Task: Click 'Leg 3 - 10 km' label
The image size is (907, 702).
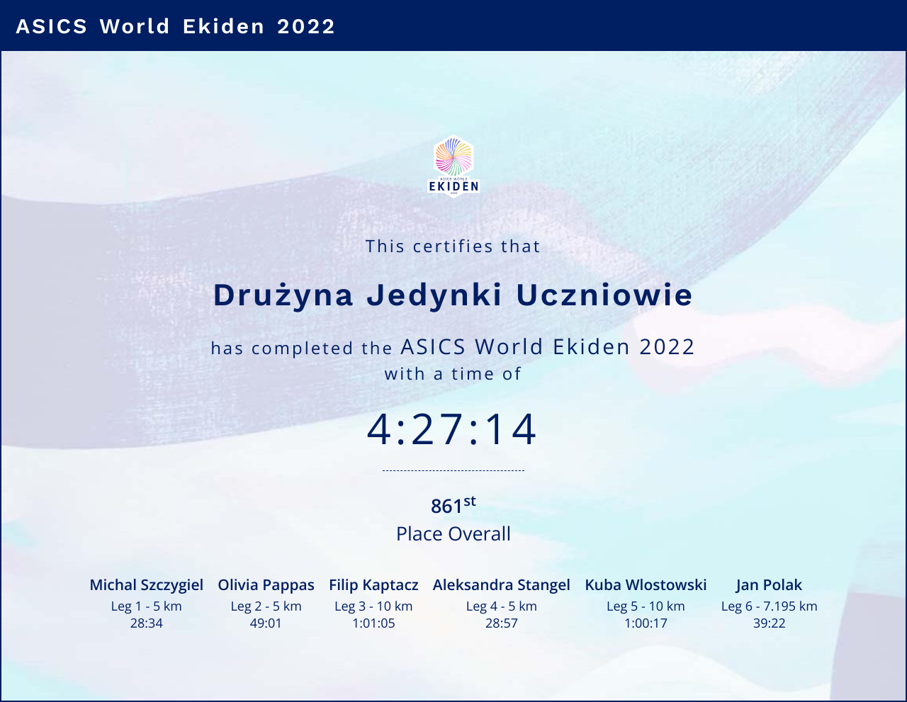Action: click(x=374, y=606)
